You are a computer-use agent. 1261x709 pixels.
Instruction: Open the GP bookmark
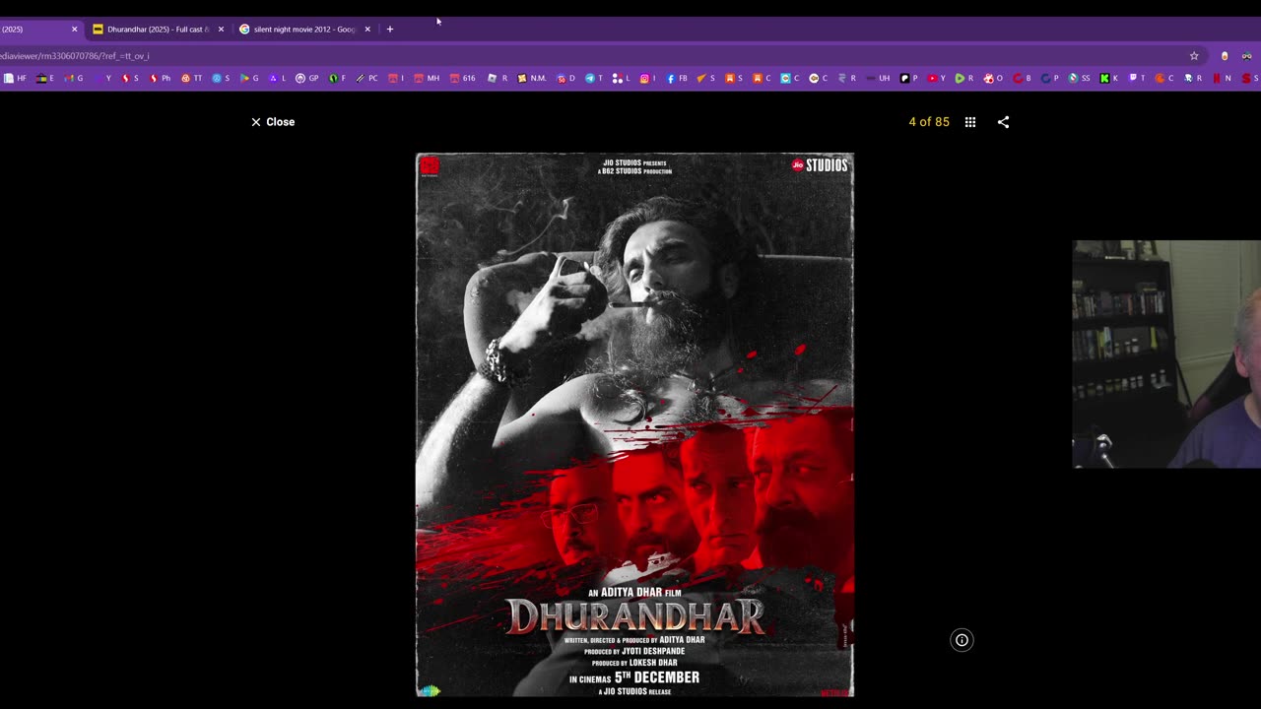coord(307,78)
